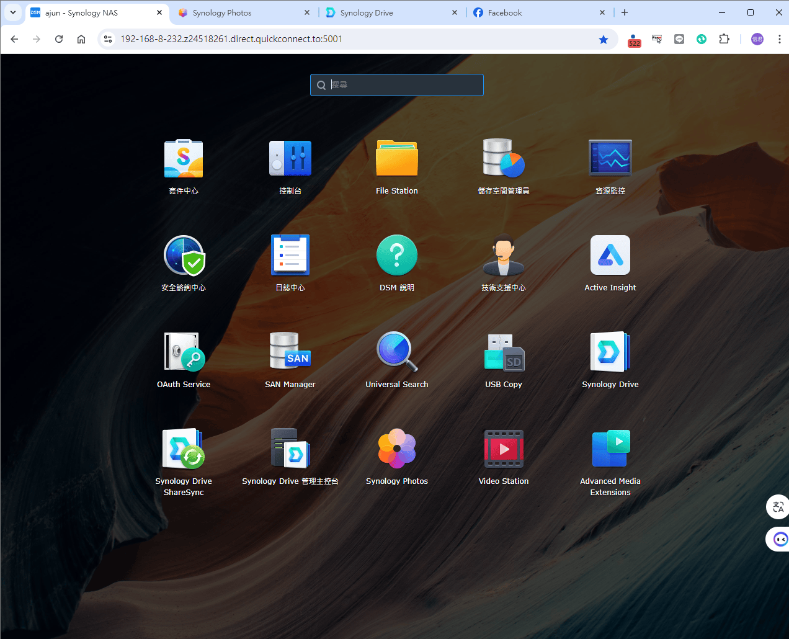Expand the tab search dropdown arrow
Screen dimensions: 789x639
tap(13, 12)
